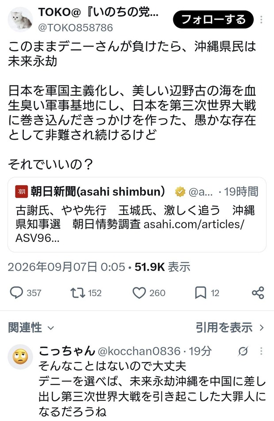Open the reply icon showing 357
Image resolution: width=274 pixels, height=421 pixels.
coord(16,292)
